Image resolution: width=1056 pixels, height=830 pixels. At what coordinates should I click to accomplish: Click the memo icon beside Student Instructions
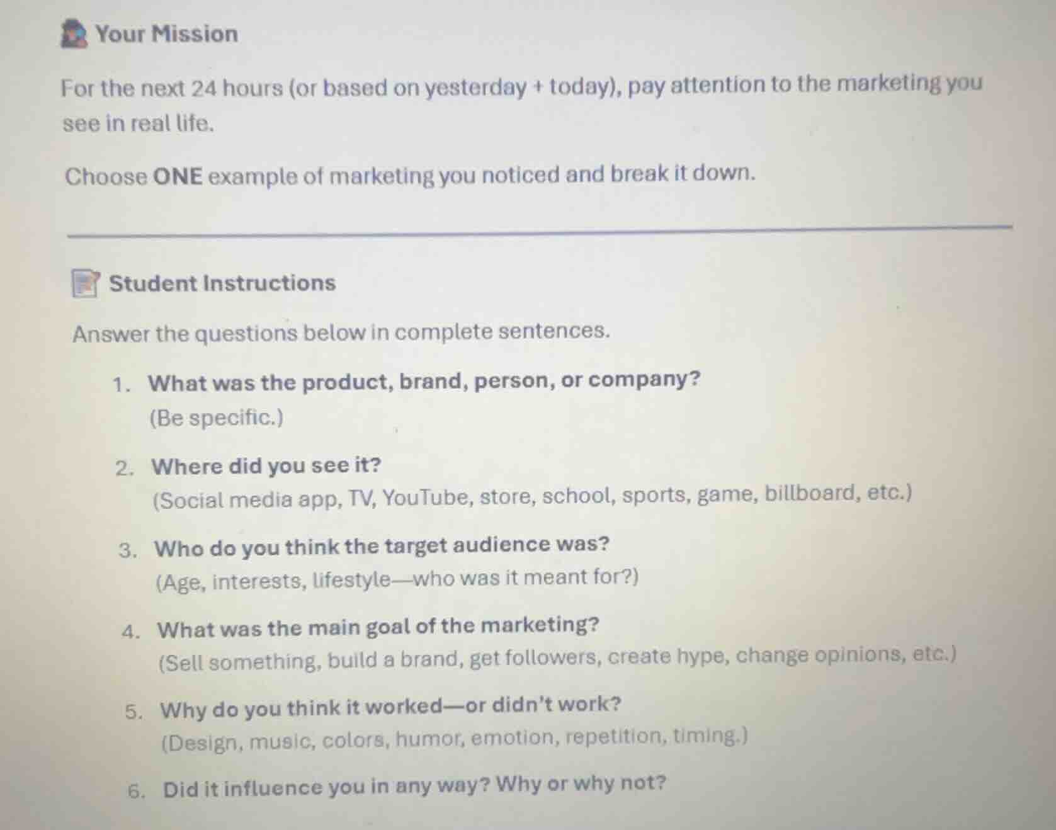coord(84,283)
